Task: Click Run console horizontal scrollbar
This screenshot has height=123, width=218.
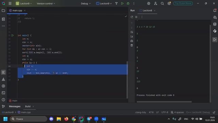Action: pos(164,102)
